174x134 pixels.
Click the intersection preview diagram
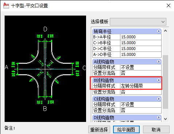pos(45,69)
